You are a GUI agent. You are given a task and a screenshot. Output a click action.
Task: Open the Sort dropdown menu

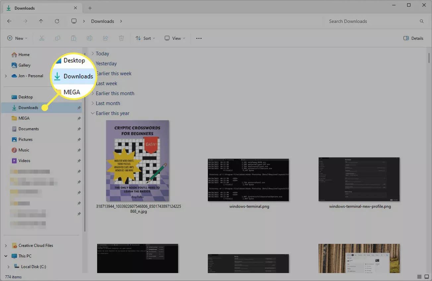tap(145, 38)
